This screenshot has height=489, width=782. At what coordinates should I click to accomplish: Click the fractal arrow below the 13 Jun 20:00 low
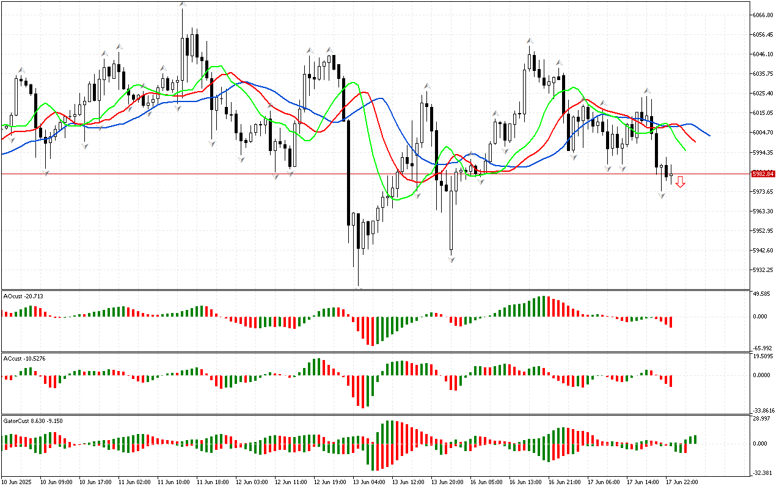[x=451, y=260]
